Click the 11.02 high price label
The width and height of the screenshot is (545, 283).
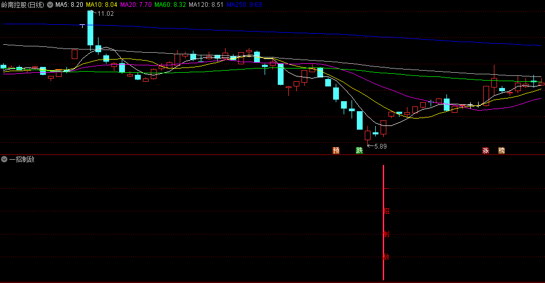point(105,14)
